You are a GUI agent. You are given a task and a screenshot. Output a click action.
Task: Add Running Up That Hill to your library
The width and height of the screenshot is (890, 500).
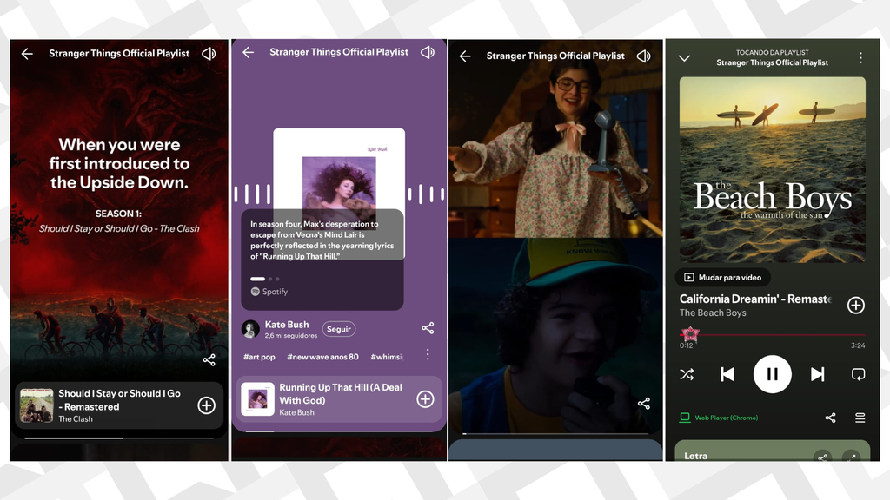coord(425,398)
